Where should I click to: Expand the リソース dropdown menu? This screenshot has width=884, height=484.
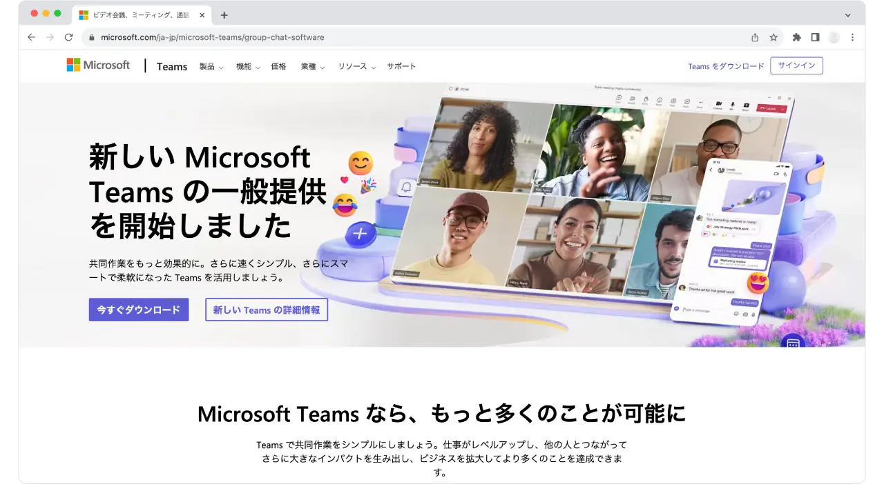pyautogui.click(x=357, y=67)
